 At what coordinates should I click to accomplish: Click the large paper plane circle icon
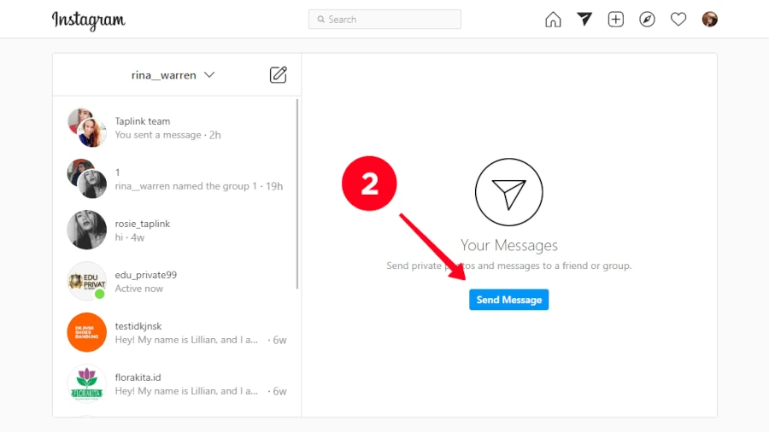[x=508, y=192]
